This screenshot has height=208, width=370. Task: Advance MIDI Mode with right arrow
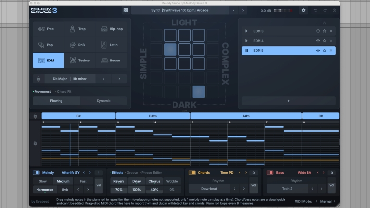(x=334, y=202)
